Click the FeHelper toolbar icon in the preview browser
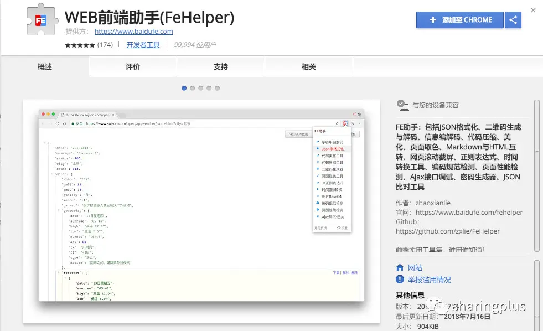Screen dimensions: 543x331 click(x=345, y=123)
